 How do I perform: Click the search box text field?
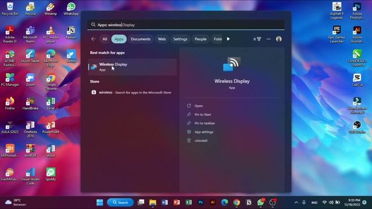pos(186,24)
